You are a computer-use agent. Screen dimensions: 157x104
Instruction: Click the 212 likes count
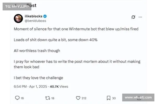click(x=84, y=98)
